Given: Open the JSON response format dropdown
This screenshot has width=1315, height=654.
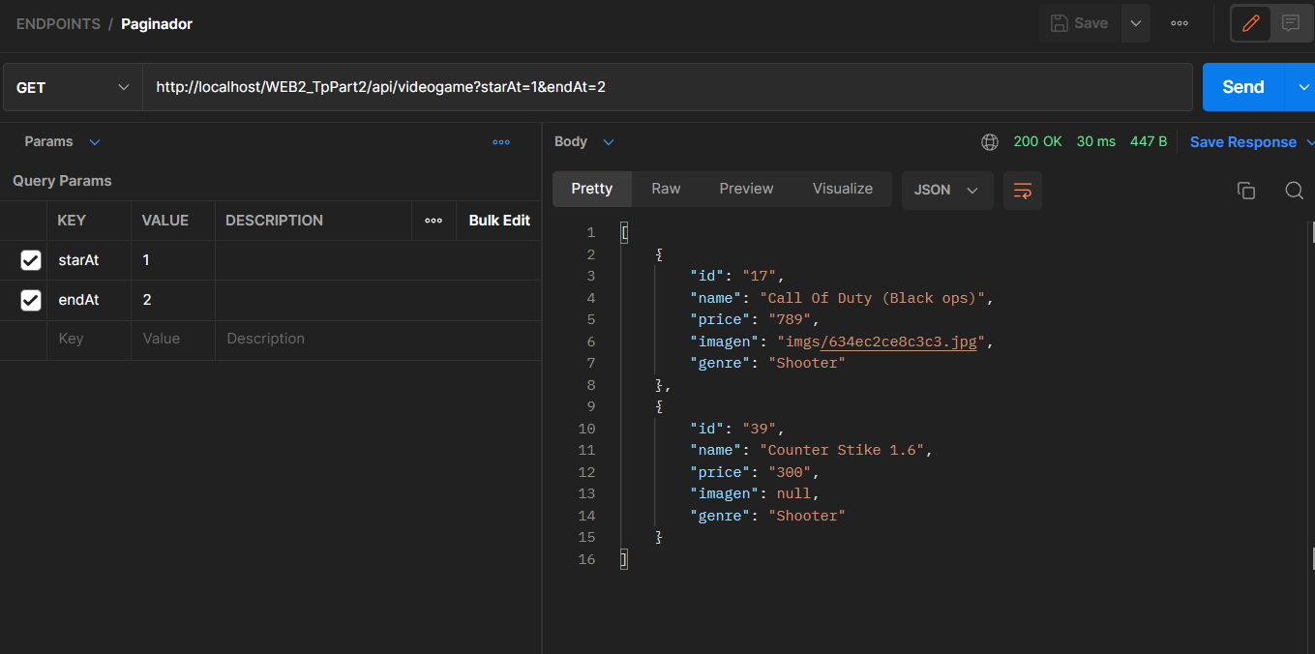Looking at the screenshot, I should 946,190.
